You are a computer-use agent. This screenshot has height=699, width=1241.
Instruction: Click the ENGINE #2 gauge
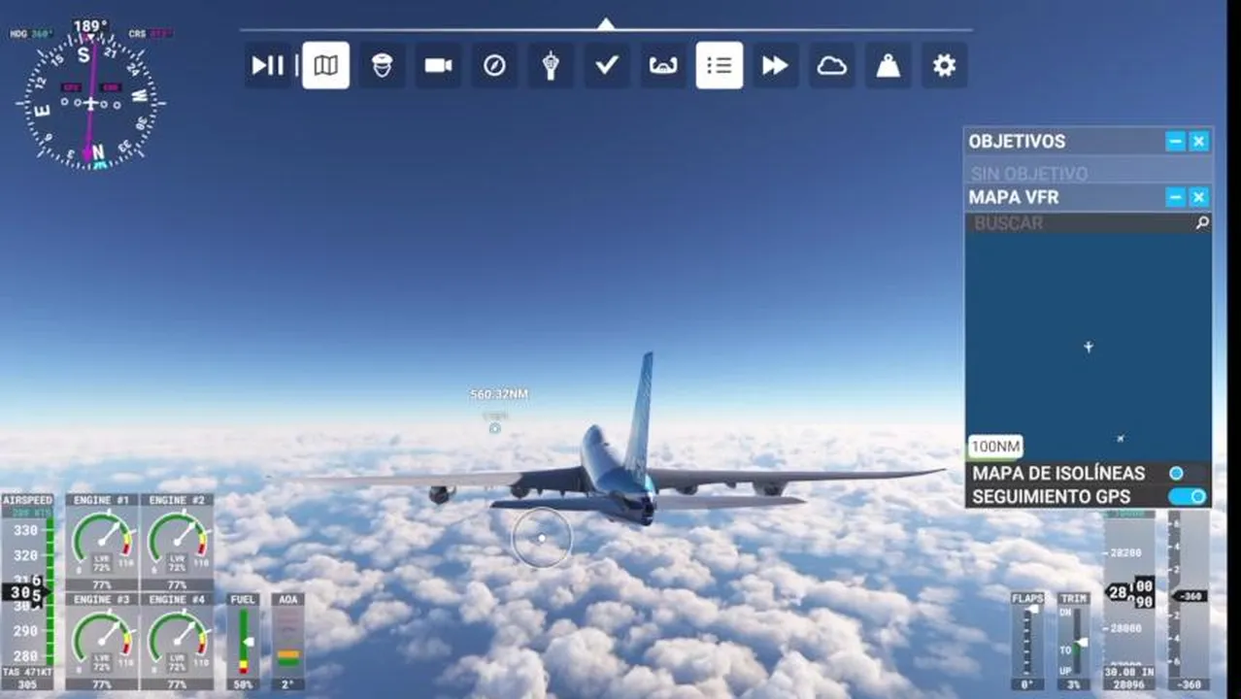coord(177,542)
